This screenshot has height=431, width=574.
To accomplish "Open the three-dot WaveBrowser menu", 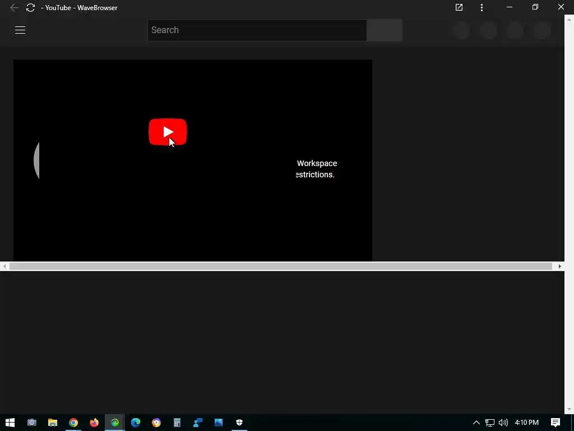I will point(482,7).
